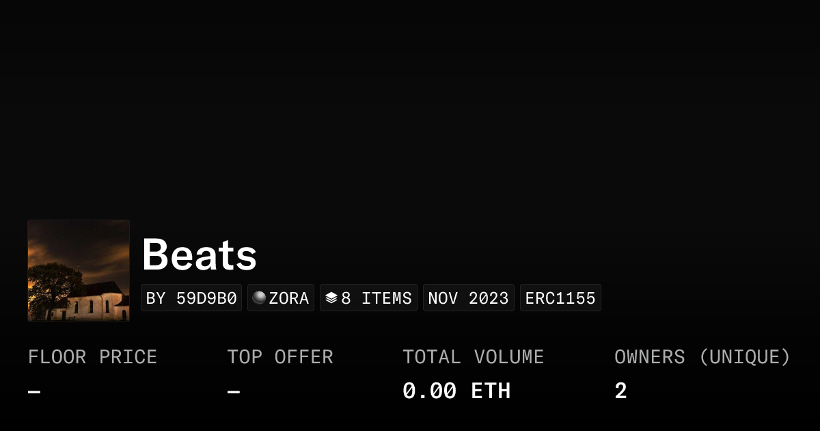Open the Beats collection thumbnail image

pyautogui.click(x=79, y=271)
